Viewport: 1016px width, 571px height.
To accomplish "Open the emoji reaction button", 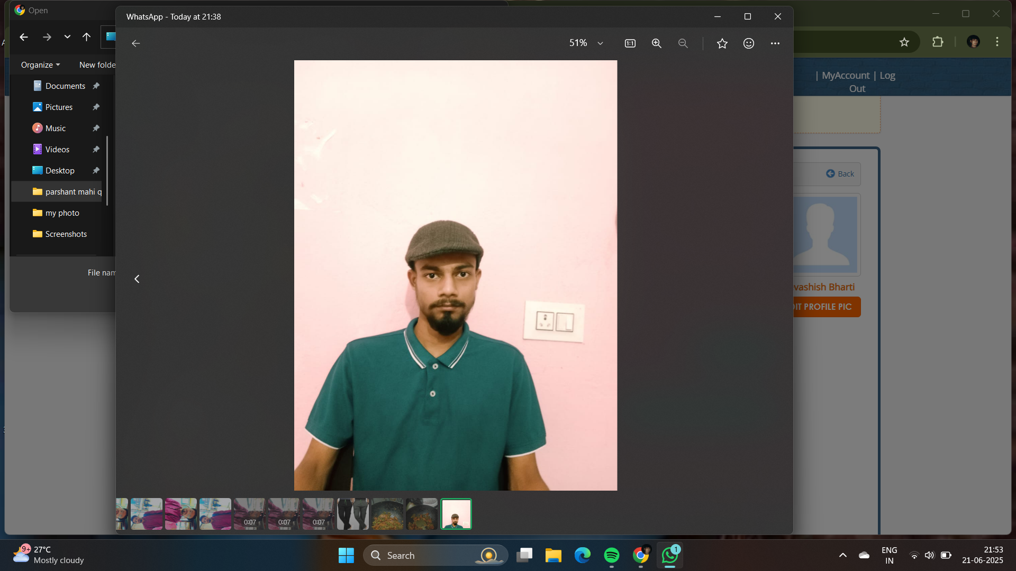I will pos(749,43).
